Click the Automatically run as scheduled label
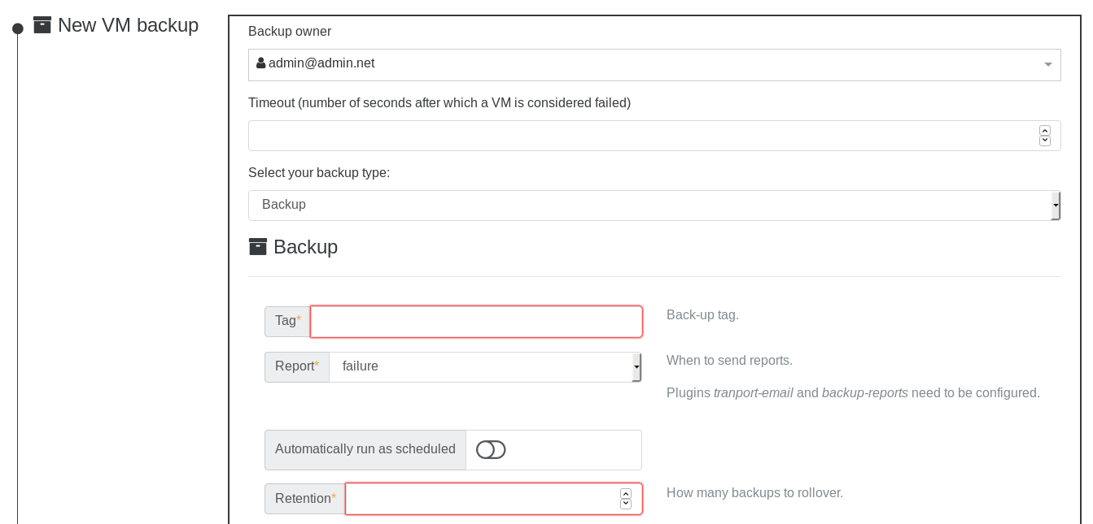This screenshot has width=1093, height=524. coord(365,449)
